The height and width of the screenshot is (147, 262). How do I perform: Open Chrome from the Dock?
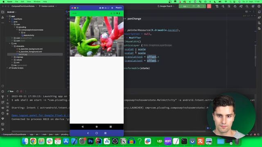[x=33, y=141]
